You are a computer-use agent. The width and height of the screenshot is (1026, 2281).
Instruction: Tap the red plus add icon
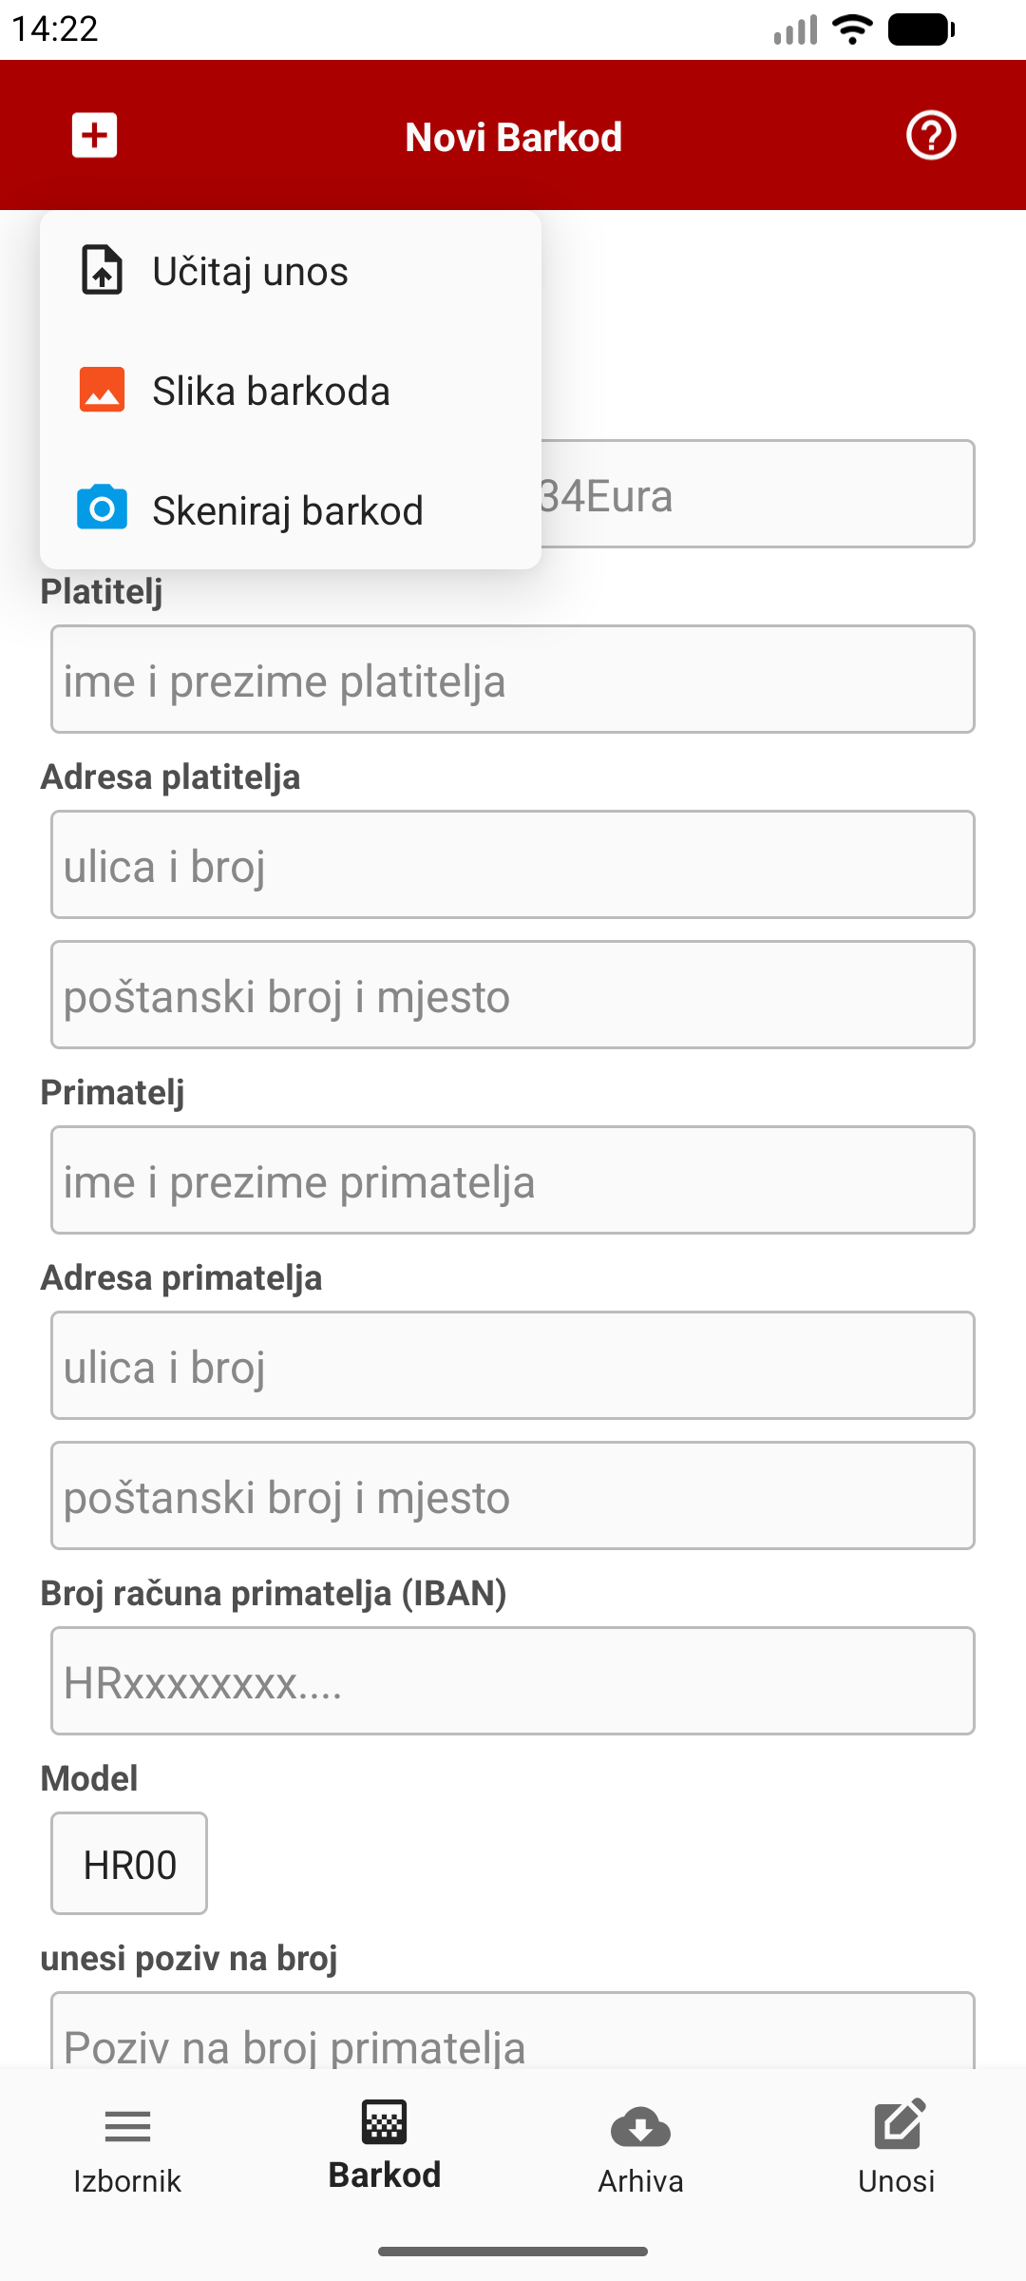point(95,136)
